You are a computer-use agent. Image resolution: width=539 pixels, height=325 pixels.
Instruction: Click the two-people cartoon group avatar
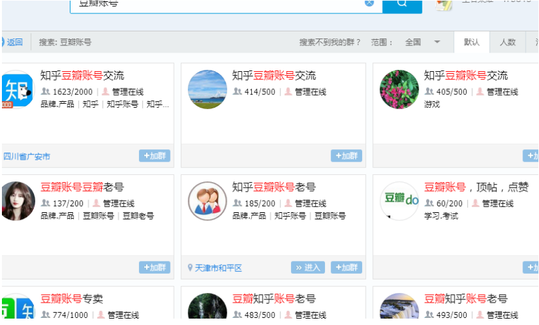point(207,201)
